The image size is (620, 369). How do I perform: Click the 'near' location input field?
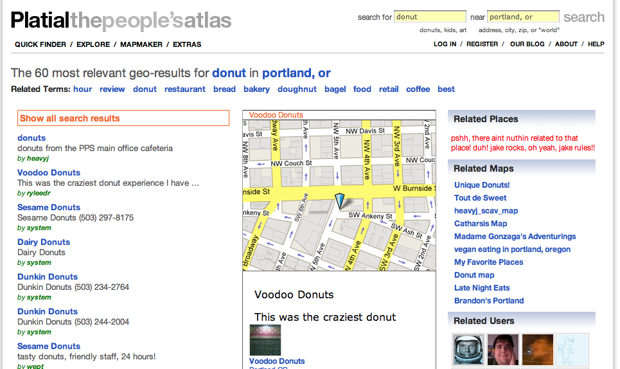523,17
